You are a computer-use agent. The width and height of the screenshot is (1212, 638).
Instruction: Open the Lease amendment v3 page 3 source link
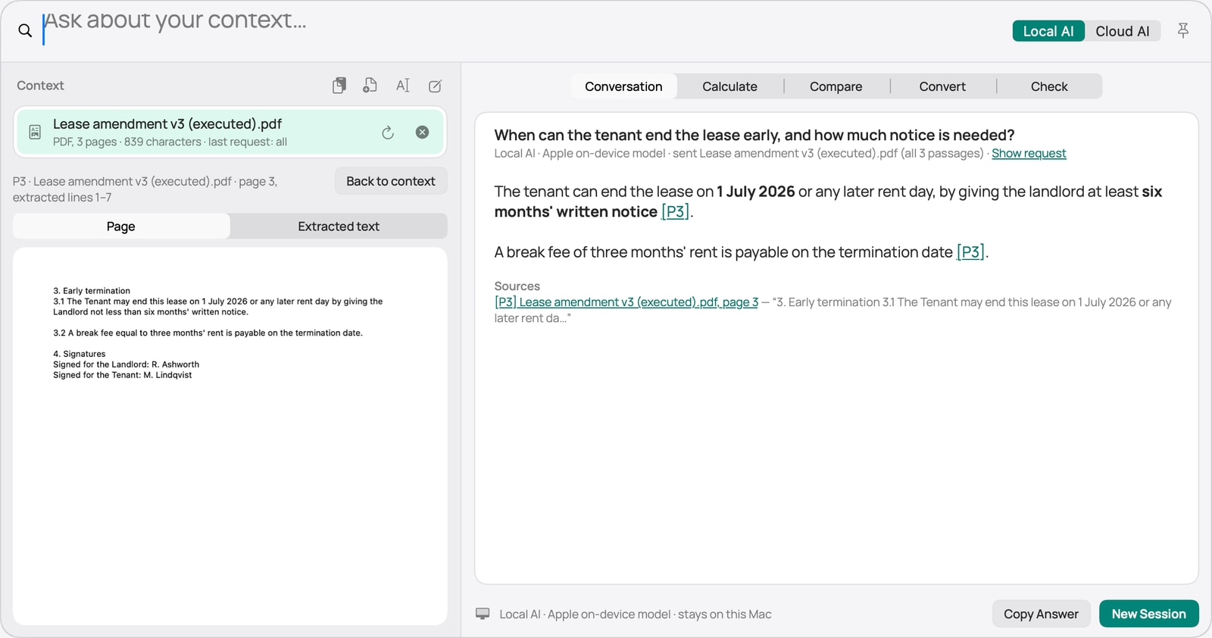point(626,302)
